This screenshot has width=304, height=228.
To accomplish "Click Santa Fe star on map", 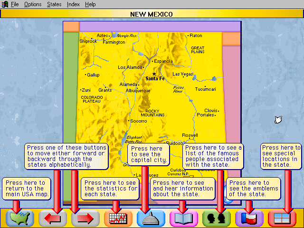I will coord(154,74).
